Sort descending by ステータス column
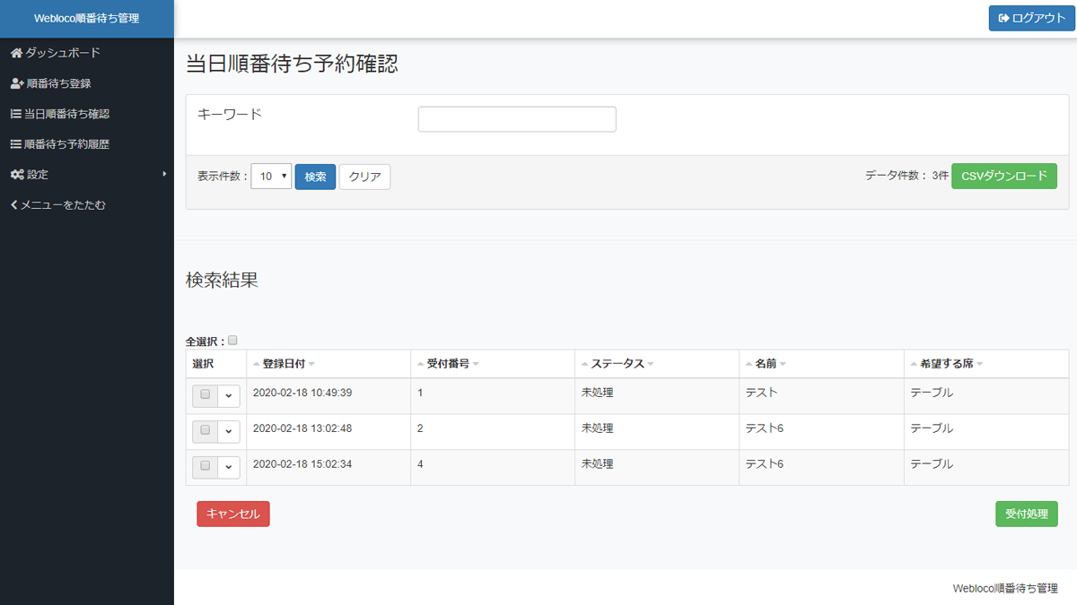Viewport: 1077px width, 605px height. pos(650,364)
